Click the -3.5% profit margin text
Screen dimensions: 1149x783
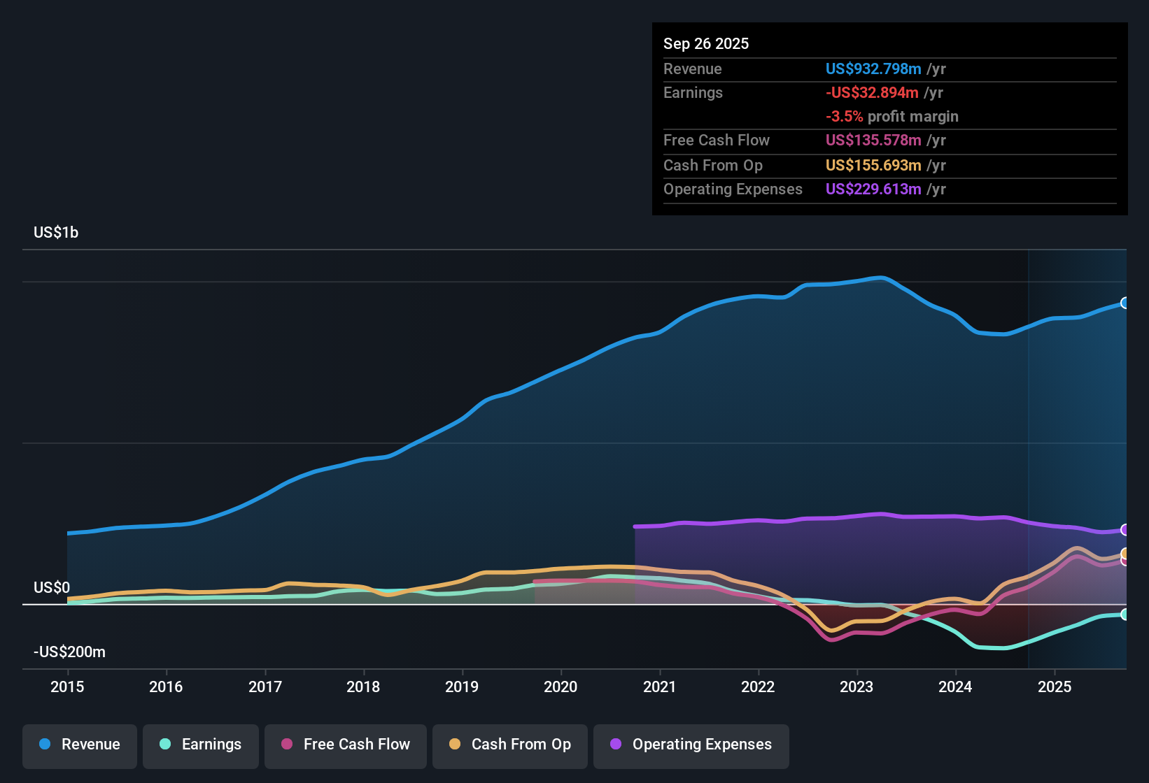[892, 116]
